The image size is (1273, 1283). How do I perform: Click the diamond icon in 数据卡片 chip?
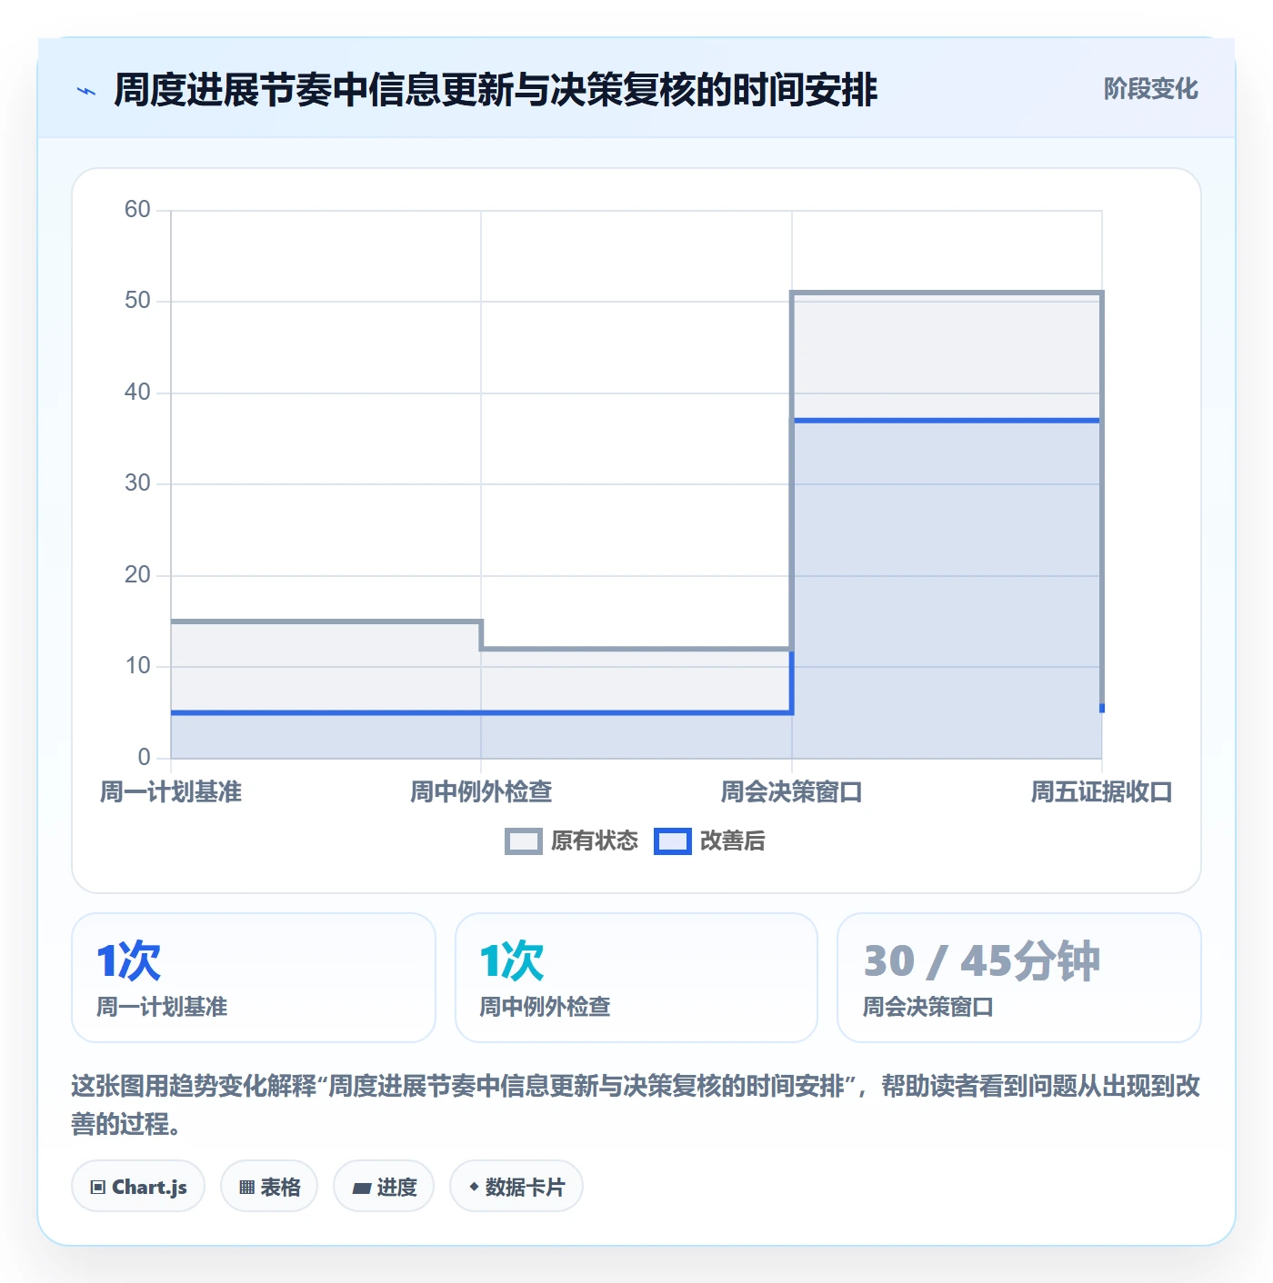click(x=474, y=1187)
